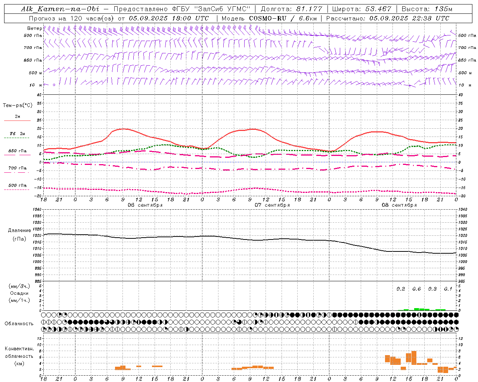
Task: Click the Тем-ра(°C) temperature label
Action: [x=18, y=106]
